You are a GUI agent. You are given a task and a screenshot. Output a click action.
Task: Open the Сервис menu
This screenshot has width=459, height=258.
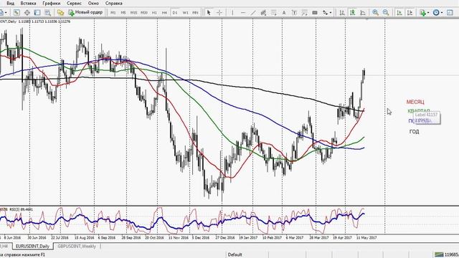(74, 3)
